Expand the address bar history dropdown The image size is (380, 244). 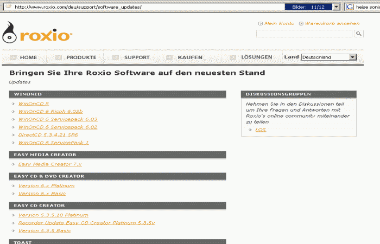337,7
